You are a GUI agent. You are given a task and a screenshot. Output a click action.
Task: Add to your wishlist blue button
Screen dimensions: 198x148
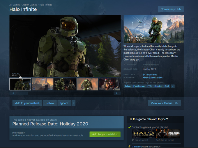tap(27, 103)
